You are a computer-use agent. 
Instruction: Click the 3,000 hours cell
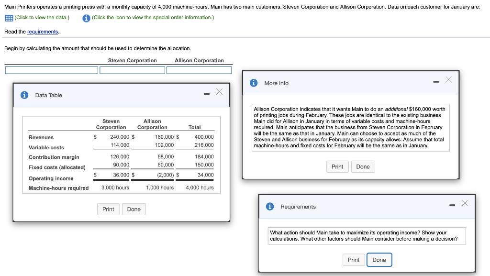(x=115, y=188)
